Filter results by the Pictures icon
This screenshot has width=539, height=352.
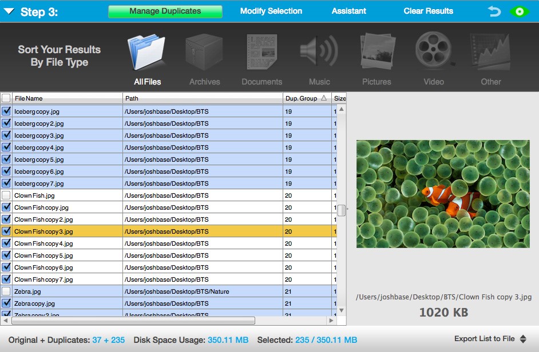click(376, 51)
